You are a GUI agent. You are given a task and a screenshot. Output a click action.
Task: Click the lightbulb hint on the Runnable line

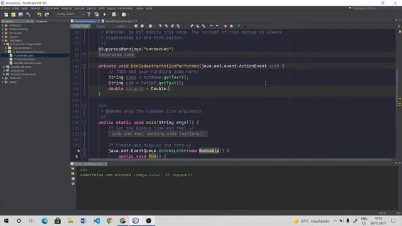(79, 151)
